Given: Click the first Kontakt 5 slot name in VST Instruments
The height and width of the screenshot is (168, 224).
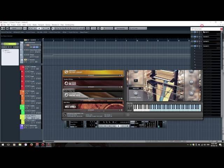Looking at the screenshot, I should [206, 32].
